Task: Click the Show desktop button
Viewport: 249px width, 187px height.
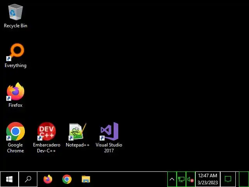Action: (x=244, y=179)
